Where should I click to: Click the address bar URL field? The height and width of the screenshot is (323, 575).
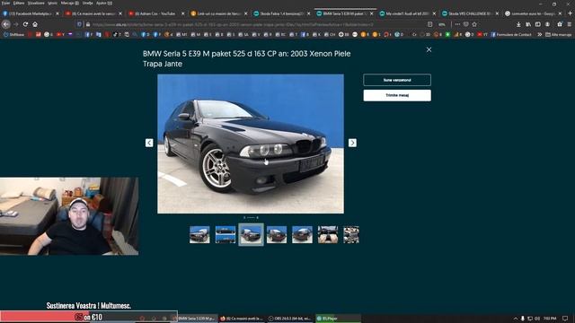[x=257, y=24]
